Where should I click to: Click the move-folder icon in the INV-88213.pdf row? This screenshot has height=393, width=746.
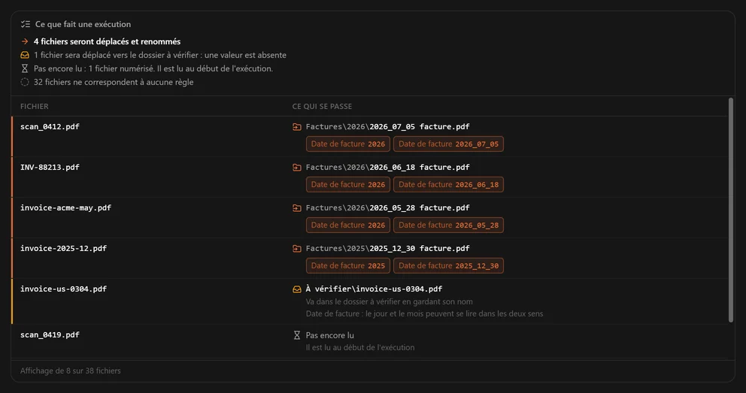coord(297,168)
